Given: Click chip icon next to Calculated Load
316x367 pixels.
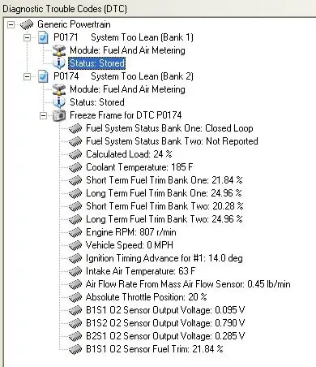Looking at the screenshot, I should tap(75, 154).
